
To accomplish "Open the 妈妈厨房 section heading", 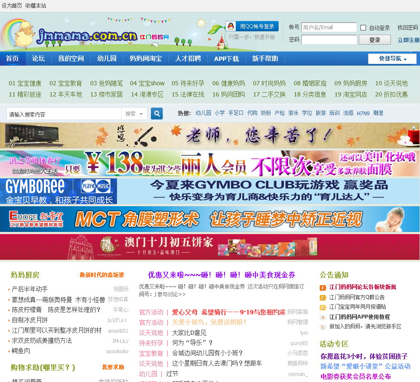I will click(x=25, y=275).
